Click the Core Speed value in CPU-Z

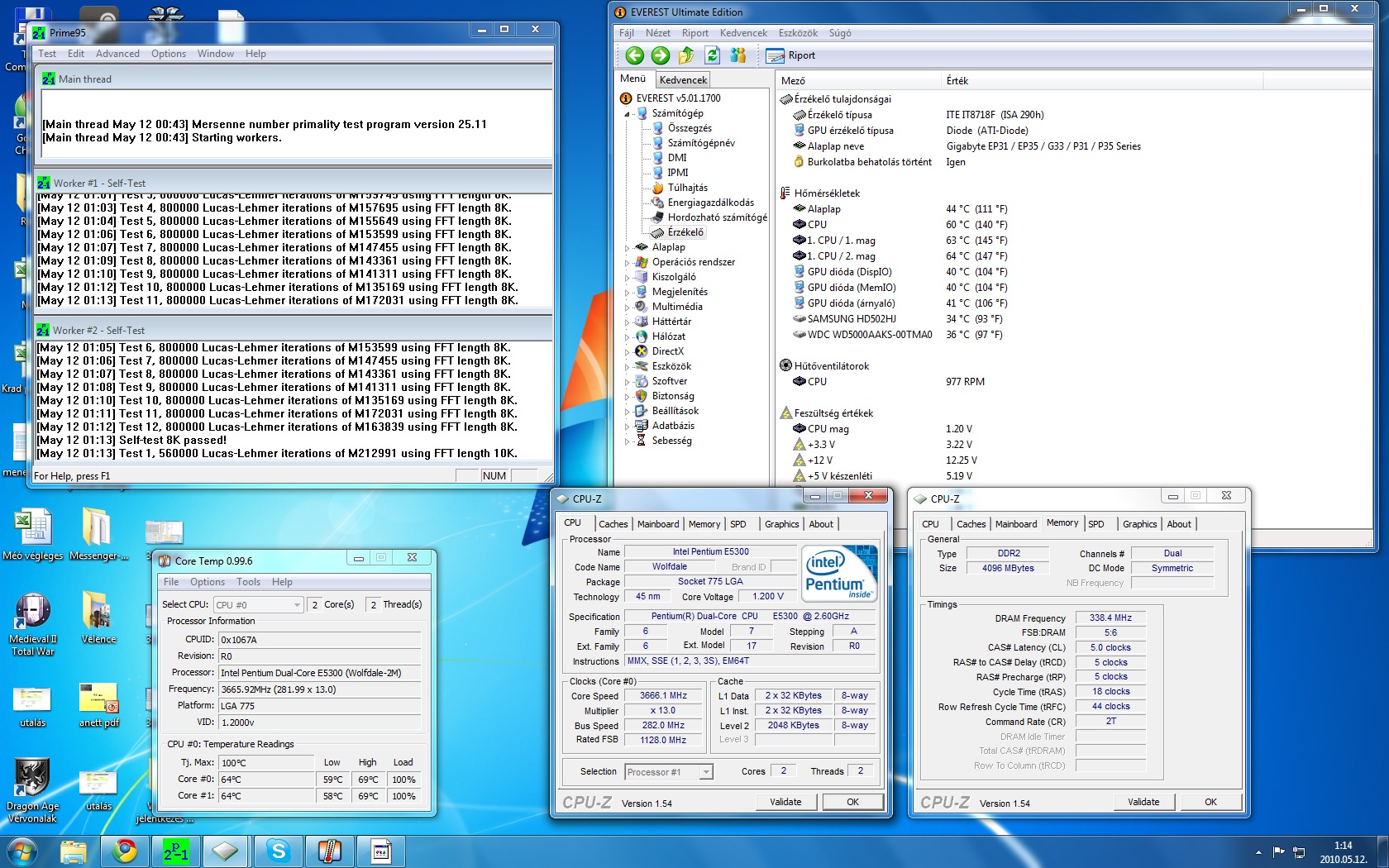pyautogui.click(x=663, y=696)
